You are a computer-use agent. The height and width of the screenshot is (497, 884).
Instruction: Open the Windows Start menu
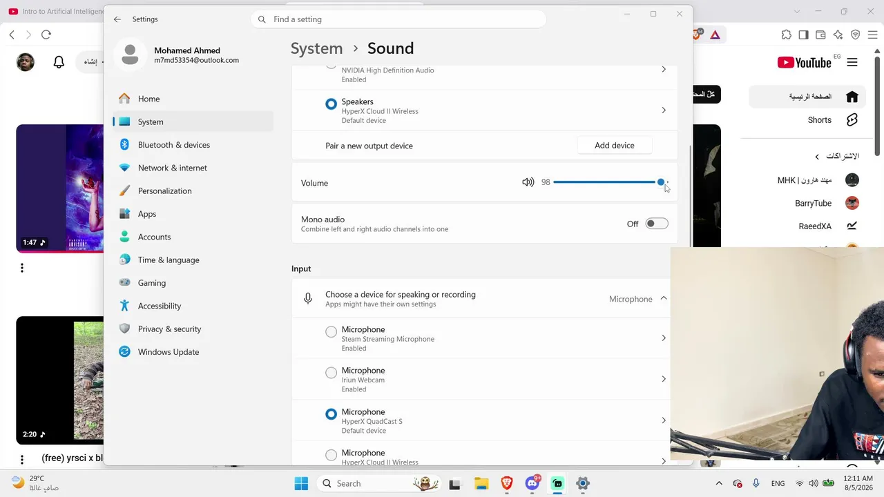click(301, 483)
